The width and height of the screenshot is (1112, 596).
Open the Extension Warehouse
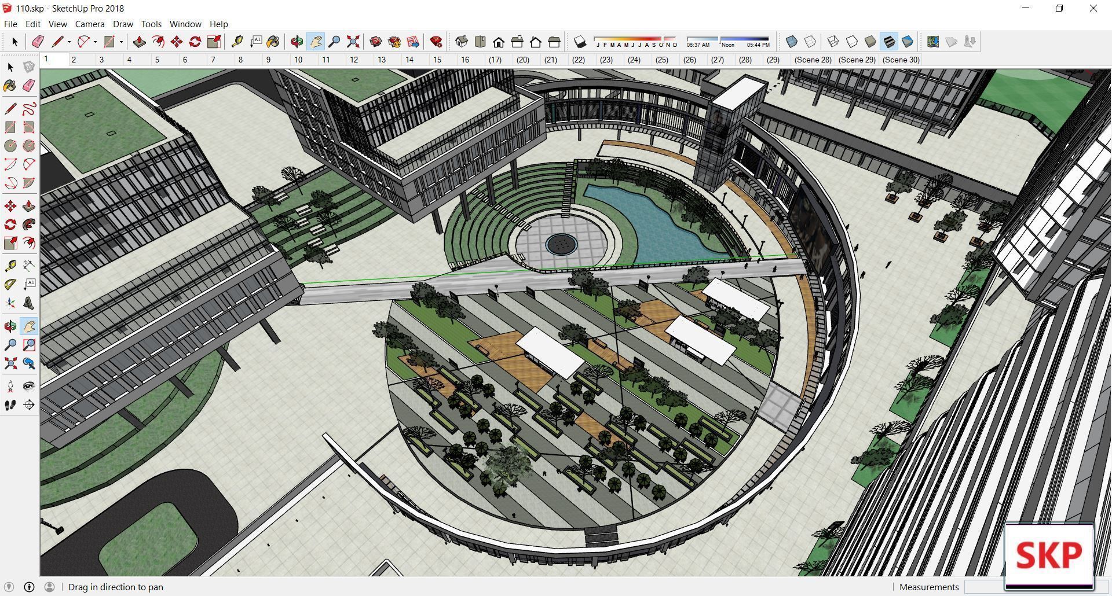point(394,42)
